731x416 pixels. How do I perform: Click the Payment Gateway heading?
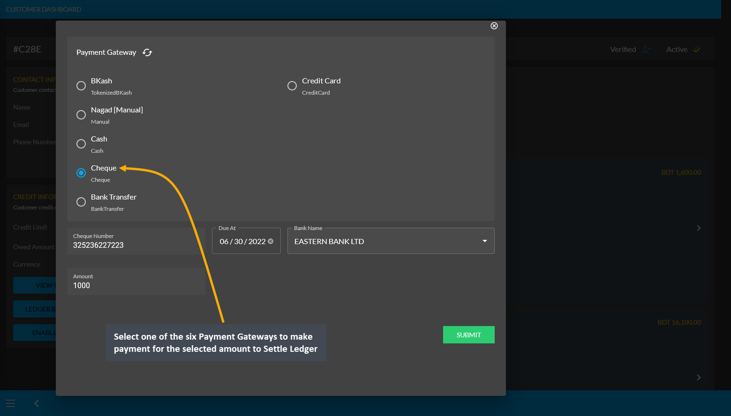pyautogui.click(x=106, y=52)
